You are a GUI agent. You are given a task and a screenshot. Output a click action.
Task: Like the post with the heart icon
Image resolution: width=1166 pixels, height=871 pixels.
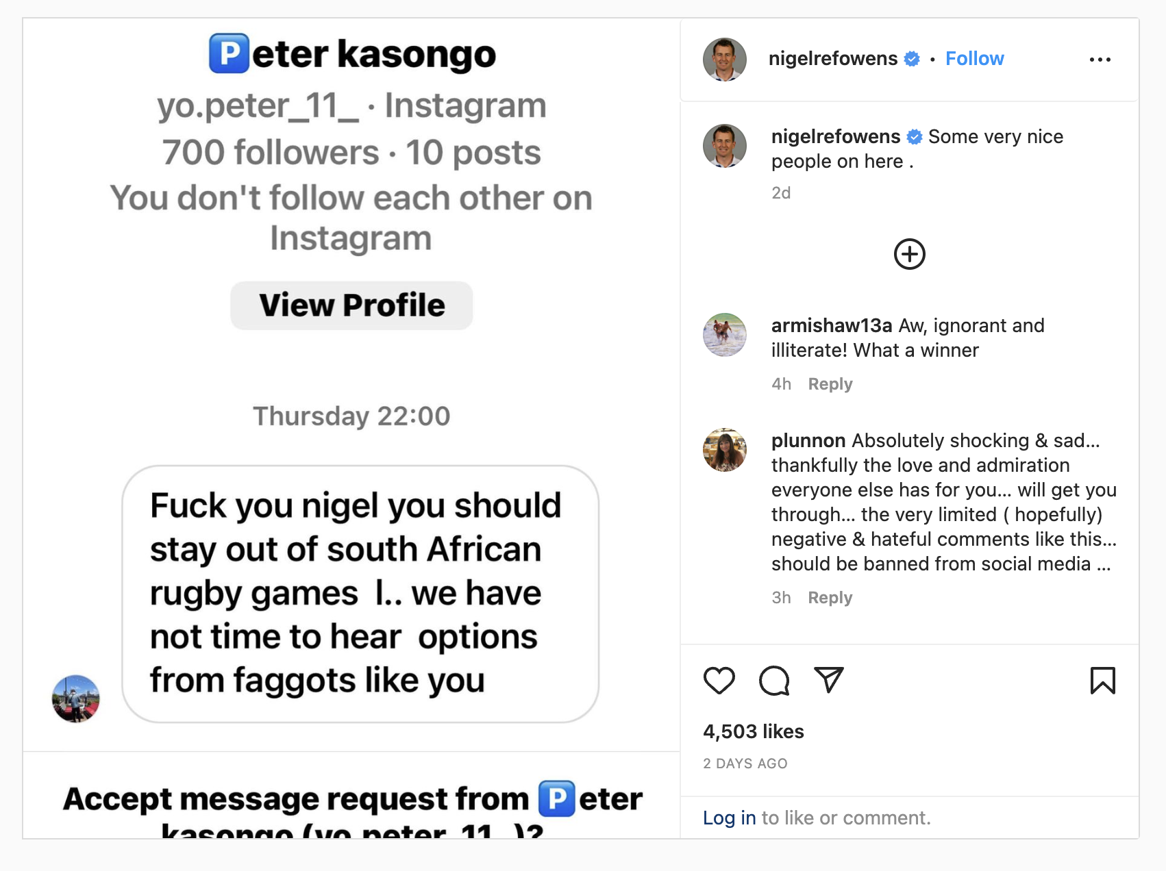point(719,681)
